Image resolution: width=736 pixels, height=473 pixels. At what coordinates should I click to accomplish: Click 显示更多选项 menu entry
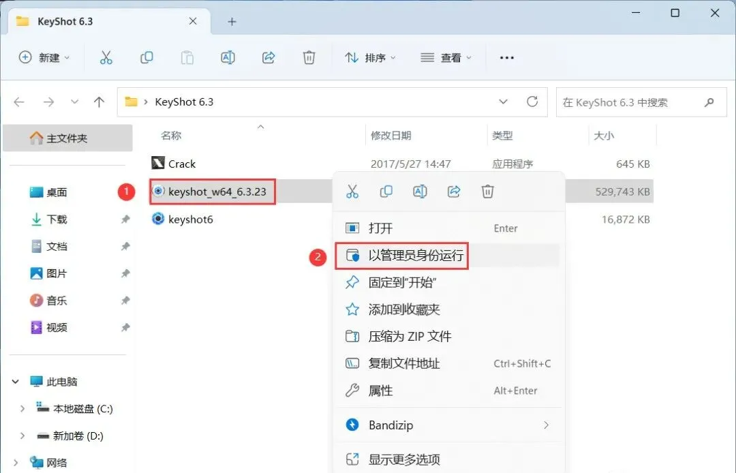pos(448,459)
